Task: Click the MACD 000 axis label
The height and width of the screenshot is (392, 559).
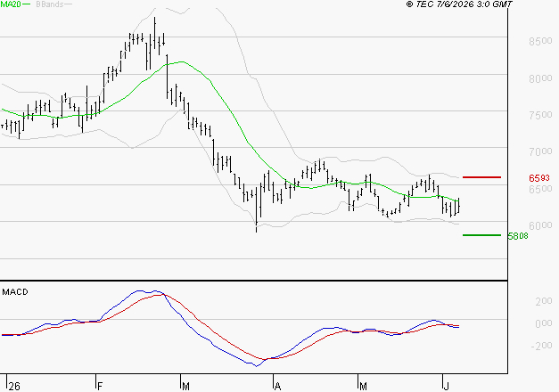Action: point(544,323)
